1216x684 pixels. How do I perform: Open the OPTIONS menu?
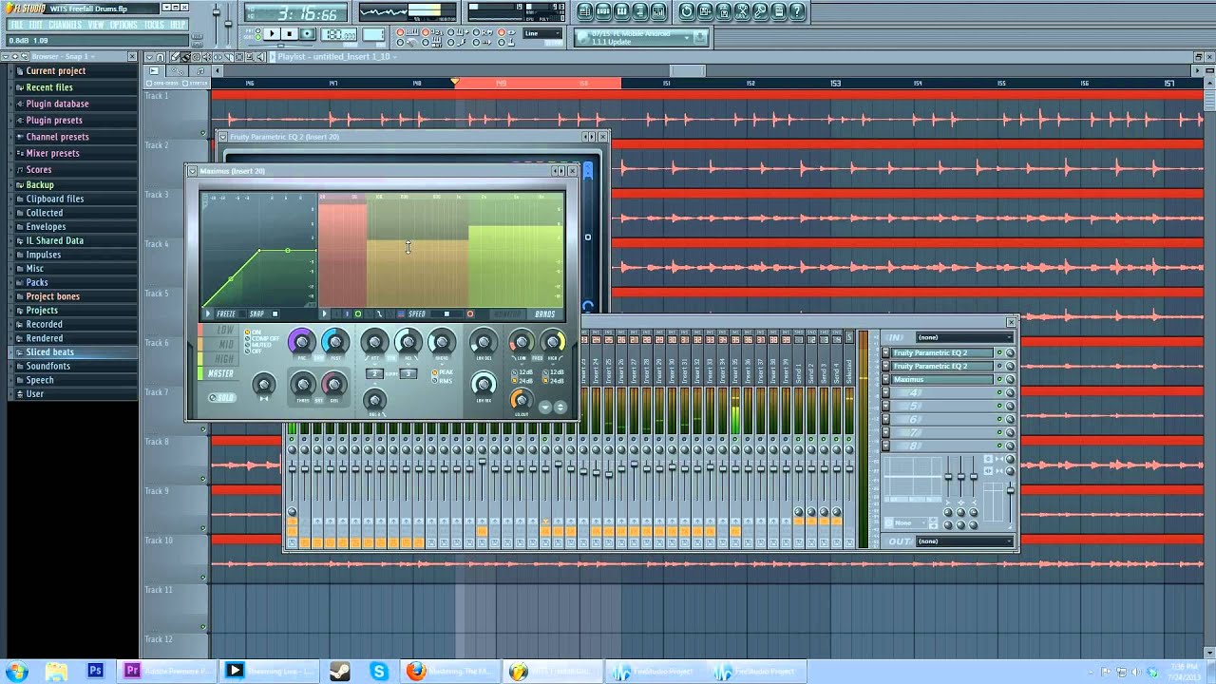point(123,25)
